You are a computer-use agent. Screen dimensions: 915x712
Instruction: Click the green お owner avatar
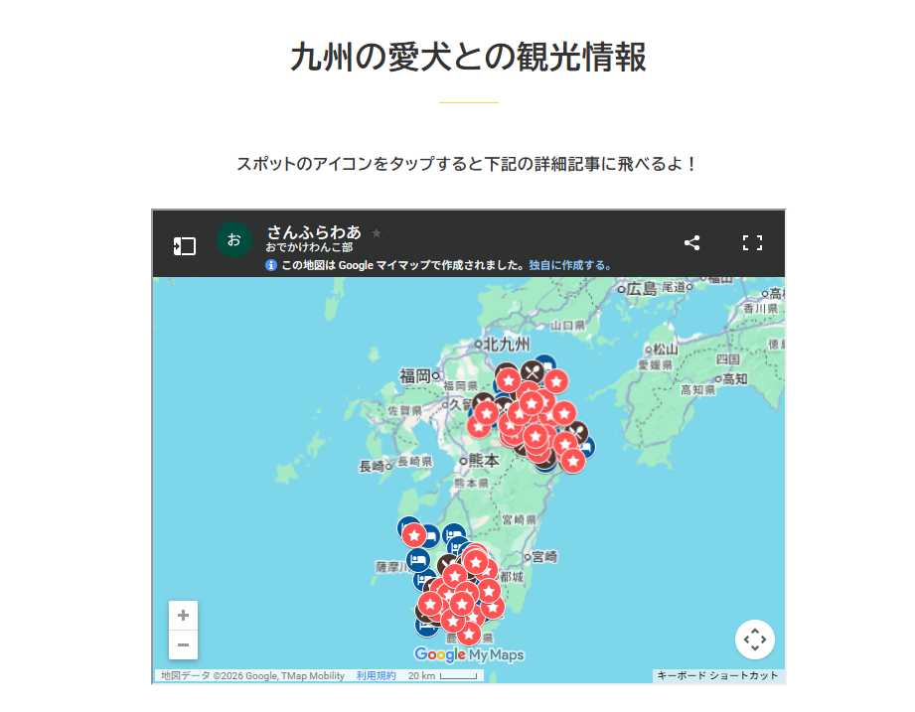[x=233, y=240]
